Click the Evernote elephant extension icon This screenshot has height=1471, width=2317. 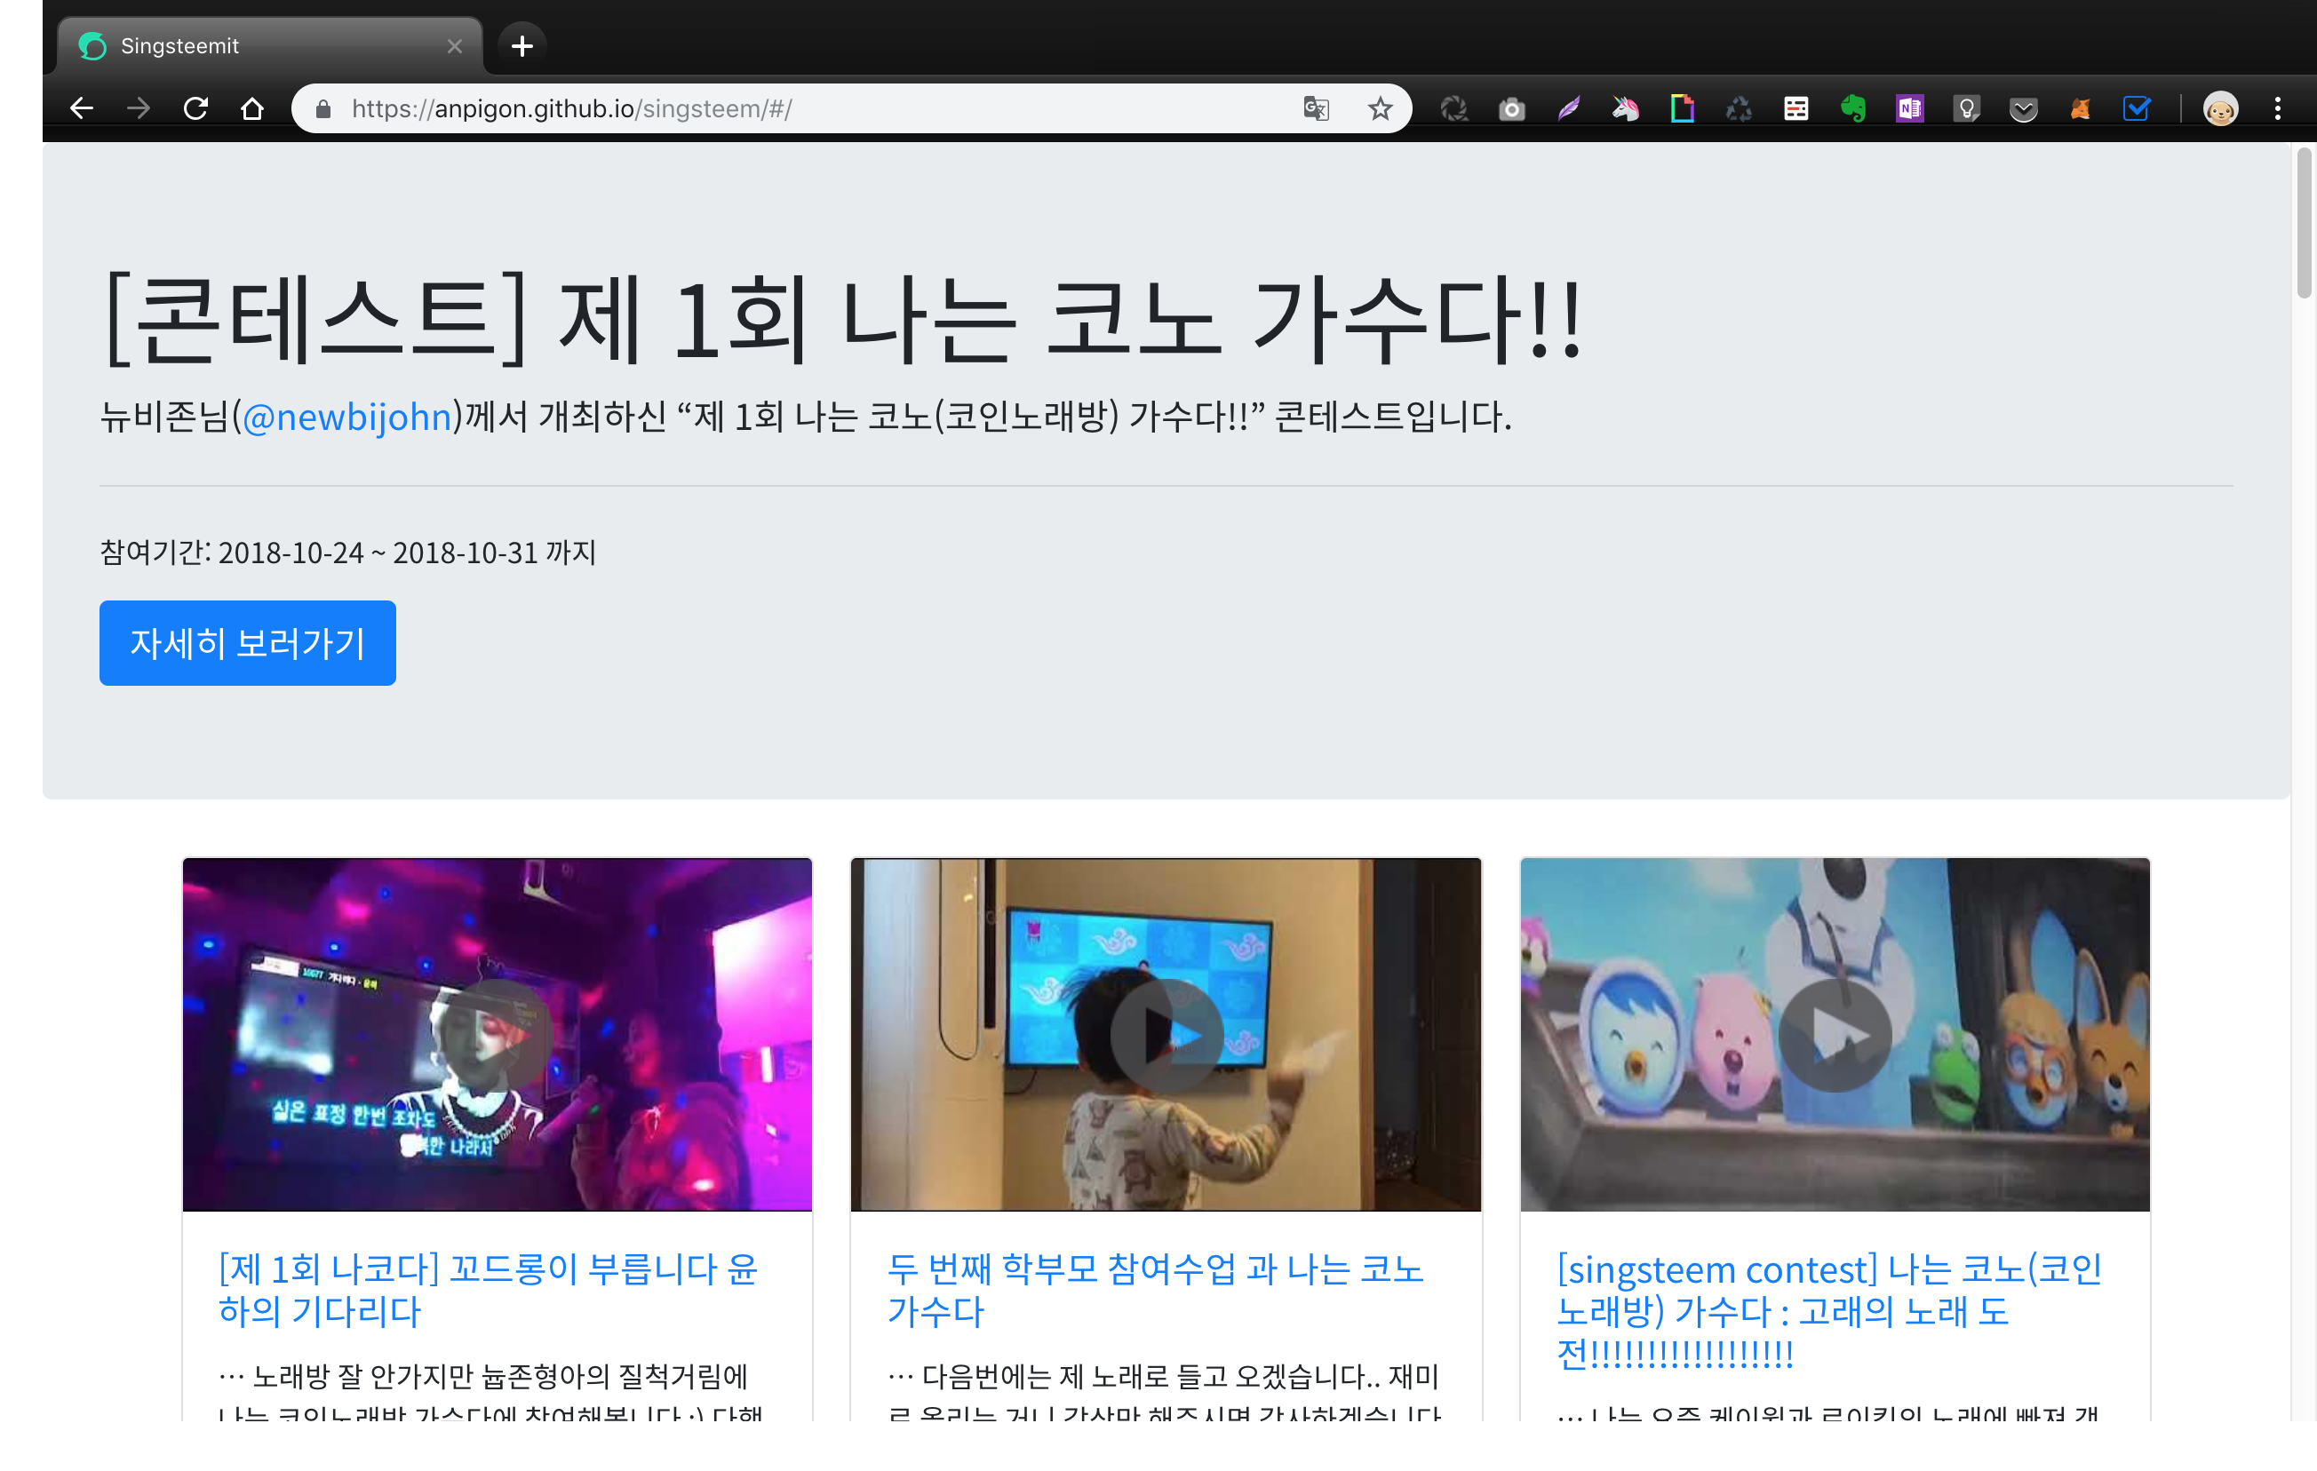point(1852,108)
